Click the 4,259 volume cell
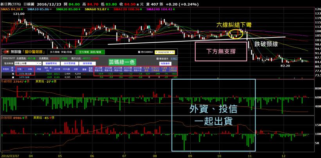321x158 pixels. tap(78, 74)
